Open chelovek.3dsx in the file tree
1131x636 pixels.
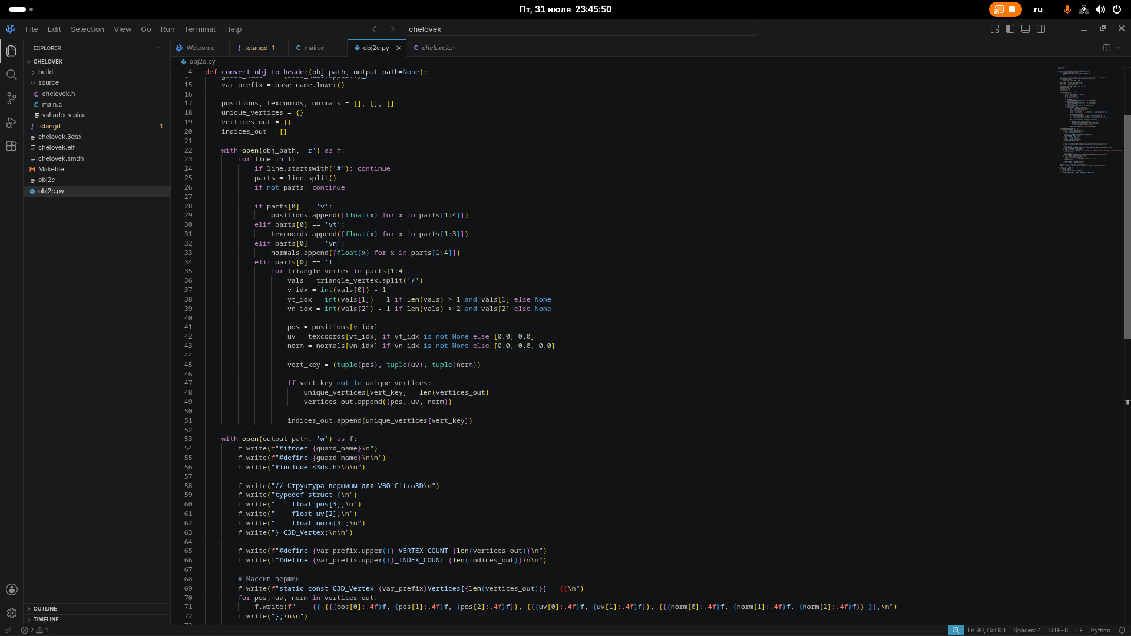pyautogui.click(x=97, y=137)
